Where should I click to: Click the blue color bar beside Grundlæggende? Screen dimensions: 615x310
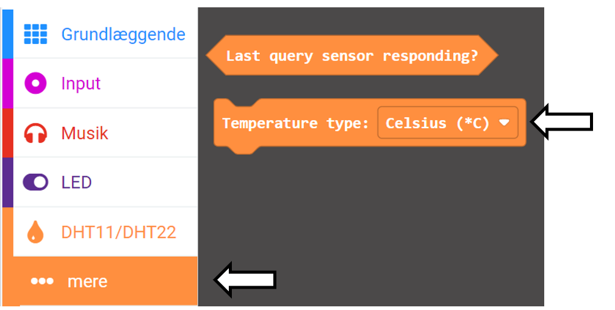(8, 34)
